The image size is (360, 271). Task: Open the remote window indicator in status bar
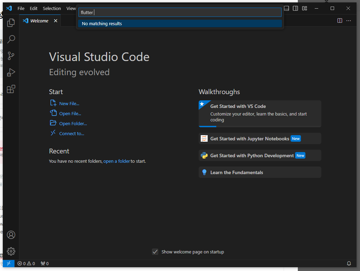pos(9,263)
